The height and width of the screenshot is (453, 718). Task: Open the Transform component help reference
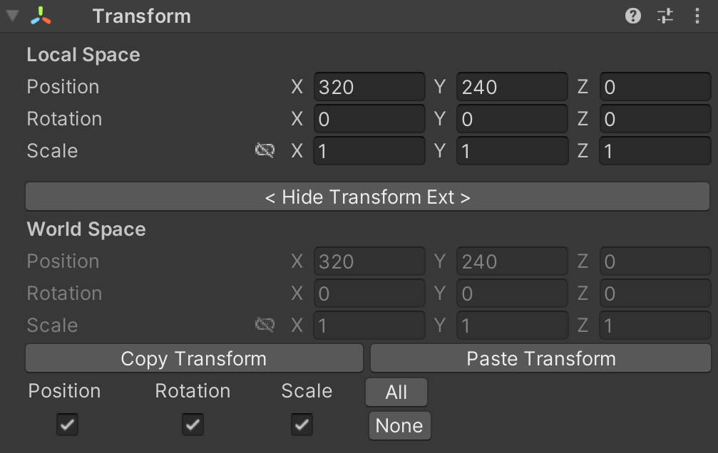point(633,16)
